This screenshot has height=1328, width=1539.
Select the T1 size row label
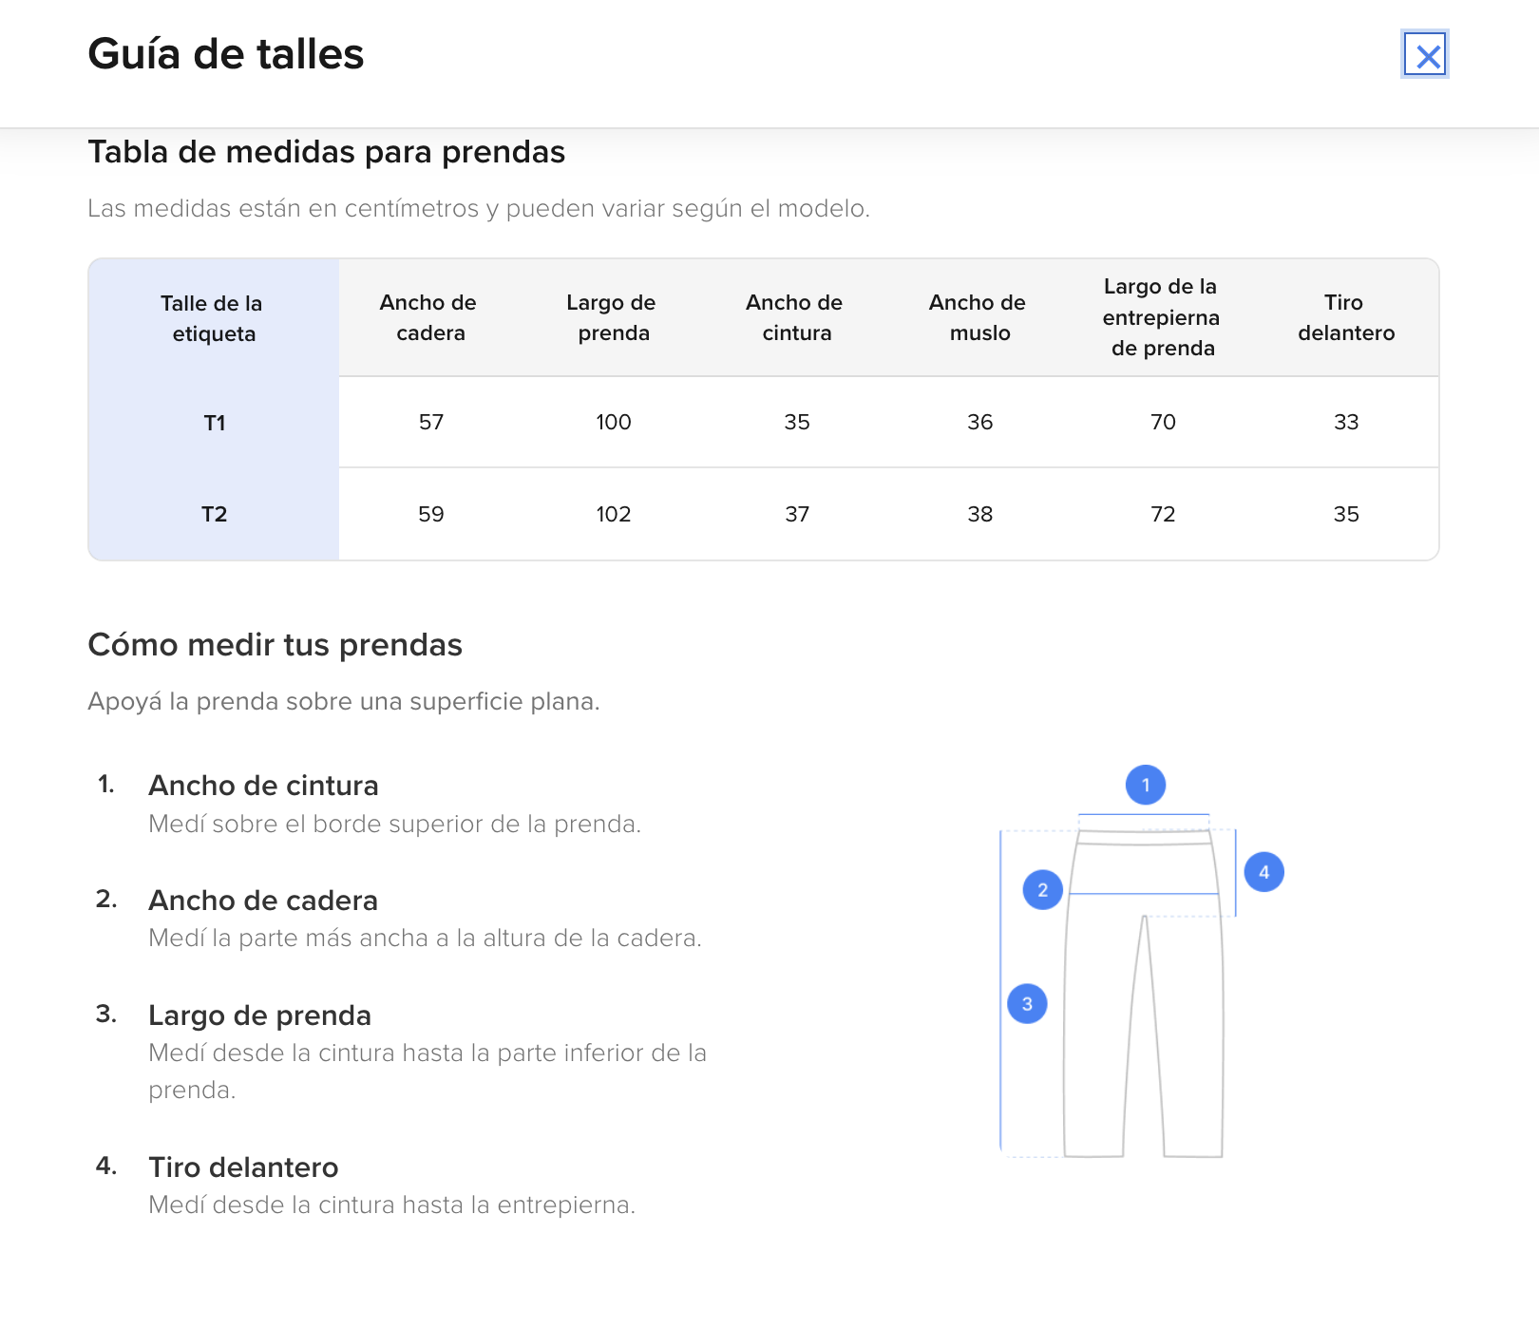pos(215,423)
